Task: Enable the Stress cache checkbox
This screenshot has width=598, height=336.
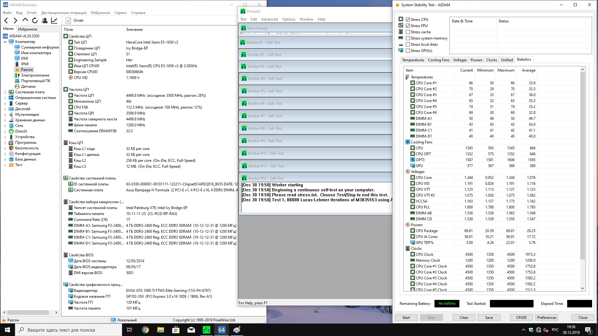Action: tap(408, 32)
